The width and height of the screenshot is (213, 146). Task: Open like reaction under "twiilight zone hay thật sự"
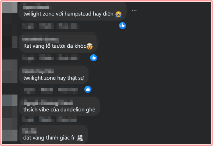coord(88,89)
